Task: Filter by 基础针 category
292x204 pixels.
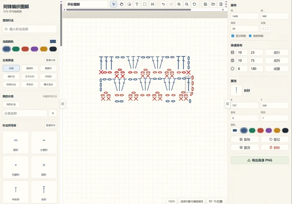Action: tap(30, 68)
